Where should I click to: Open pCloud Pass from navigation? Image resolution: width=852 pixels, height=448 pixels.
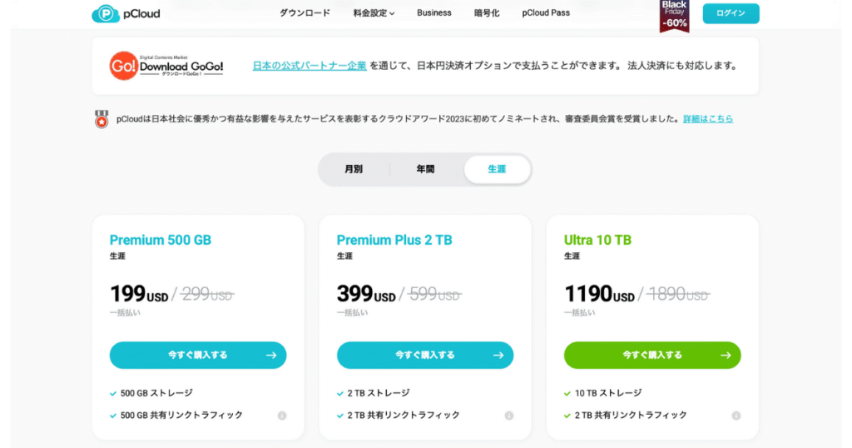[x=546, y=13]
